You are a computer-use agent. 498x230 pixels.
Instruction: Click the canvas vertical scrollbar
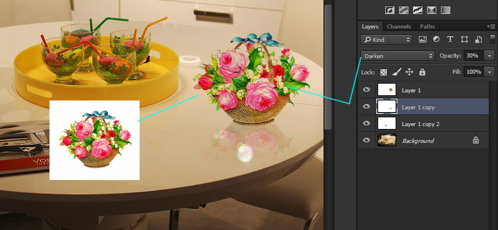coord(328,67)
